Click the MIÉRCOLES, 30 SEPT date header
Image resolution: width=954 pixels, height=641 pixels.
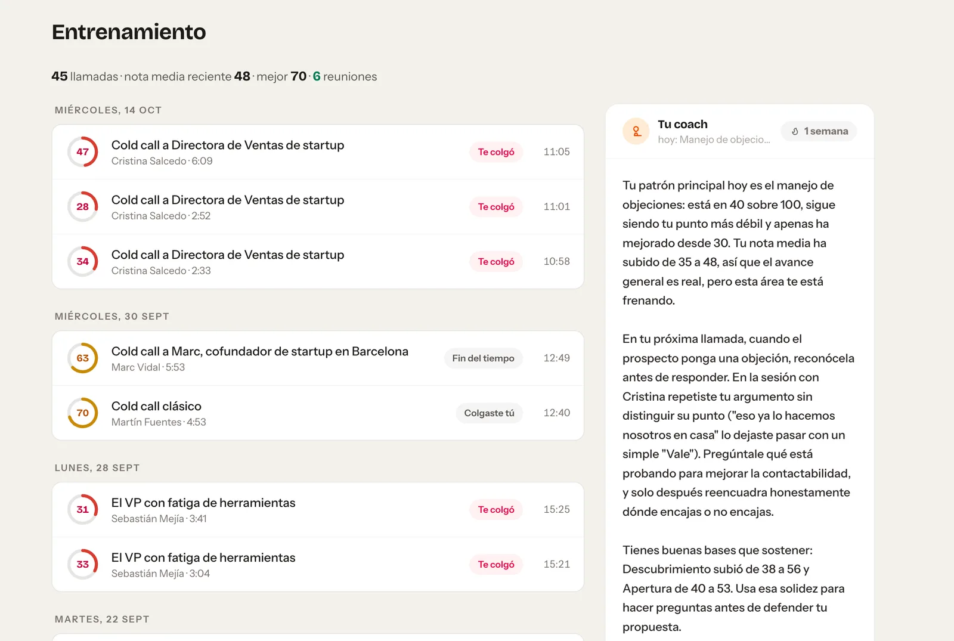click(x=112, y=317)
